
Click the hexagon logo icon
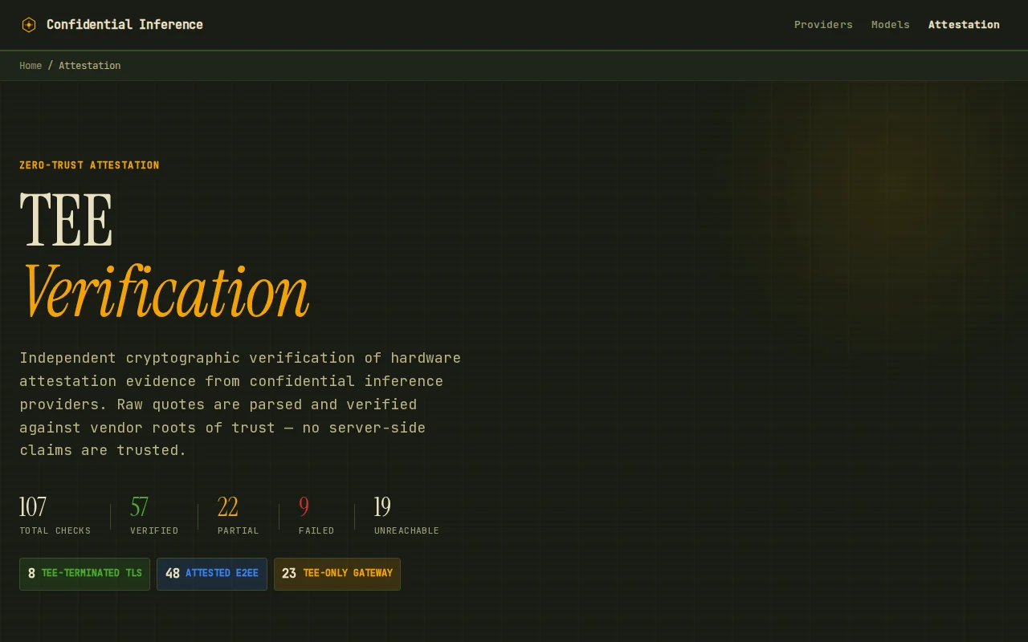click(29, 25)
